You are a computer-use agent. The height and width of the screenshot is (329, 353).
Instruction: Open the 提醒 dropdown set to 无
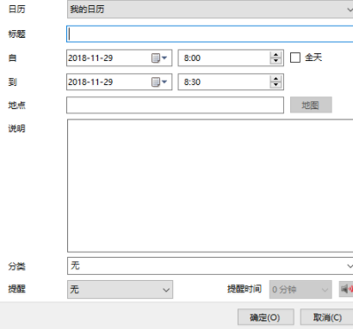120,289
